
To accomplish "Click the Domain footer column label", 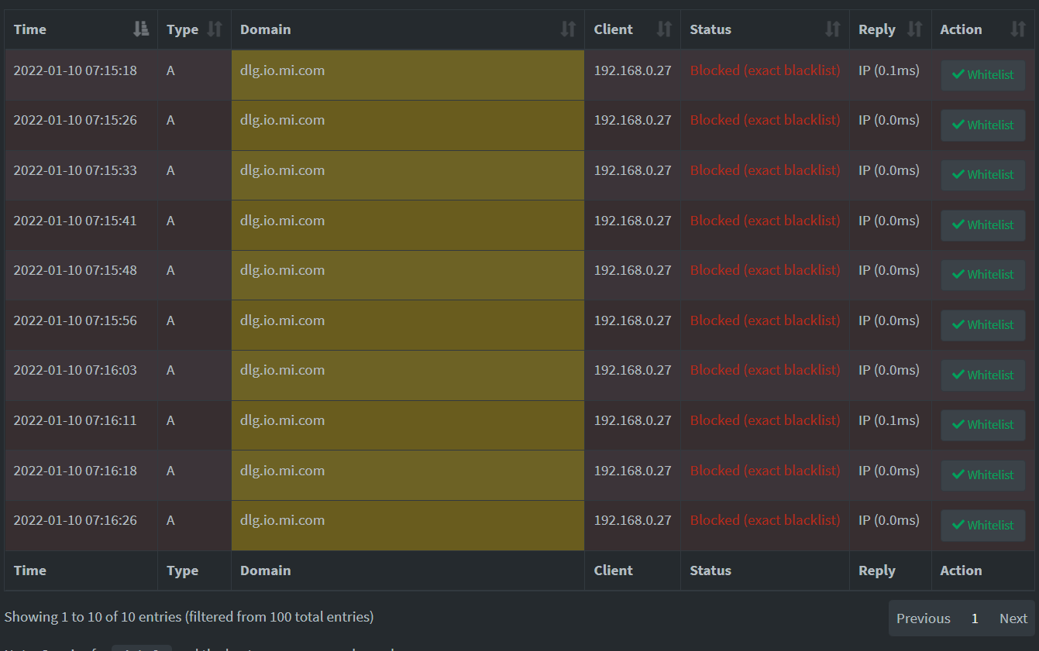I will tap(265, 570).
